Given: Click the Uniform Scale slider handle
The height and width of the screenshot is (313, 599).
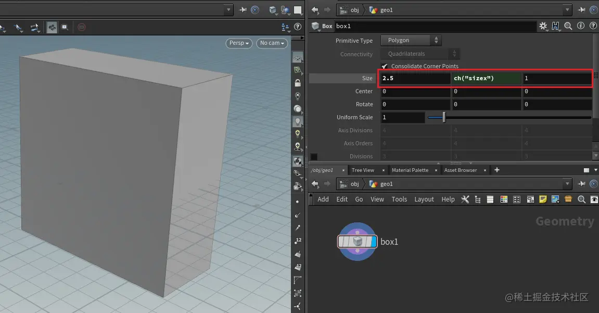Looking at the screenshot, I should pos(444,118).
